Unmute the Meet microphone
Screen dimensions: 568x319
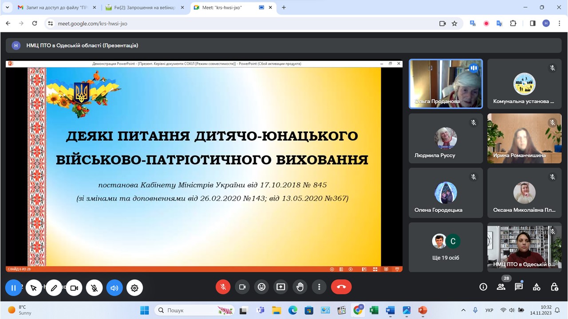(223, 287)
